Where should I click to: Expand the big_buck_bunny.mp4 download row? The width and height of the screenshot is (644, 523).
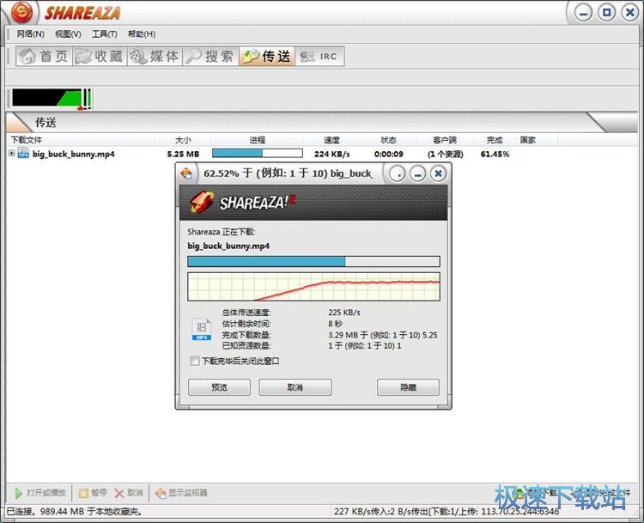(x=11, y=153)
